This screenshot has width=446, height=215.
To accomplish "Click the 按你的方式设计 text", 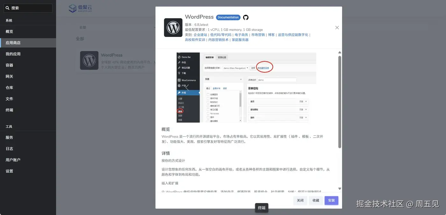I will pyautogui.click(x=173, y=161).
